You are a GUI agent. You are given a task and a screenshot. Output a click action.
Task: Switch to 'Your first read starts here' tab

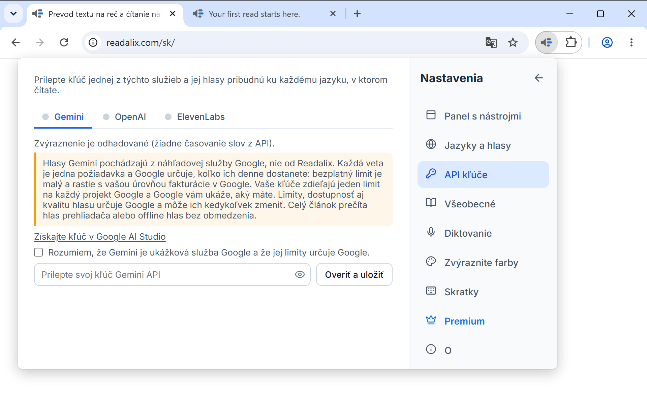click(x=254, y=14)
